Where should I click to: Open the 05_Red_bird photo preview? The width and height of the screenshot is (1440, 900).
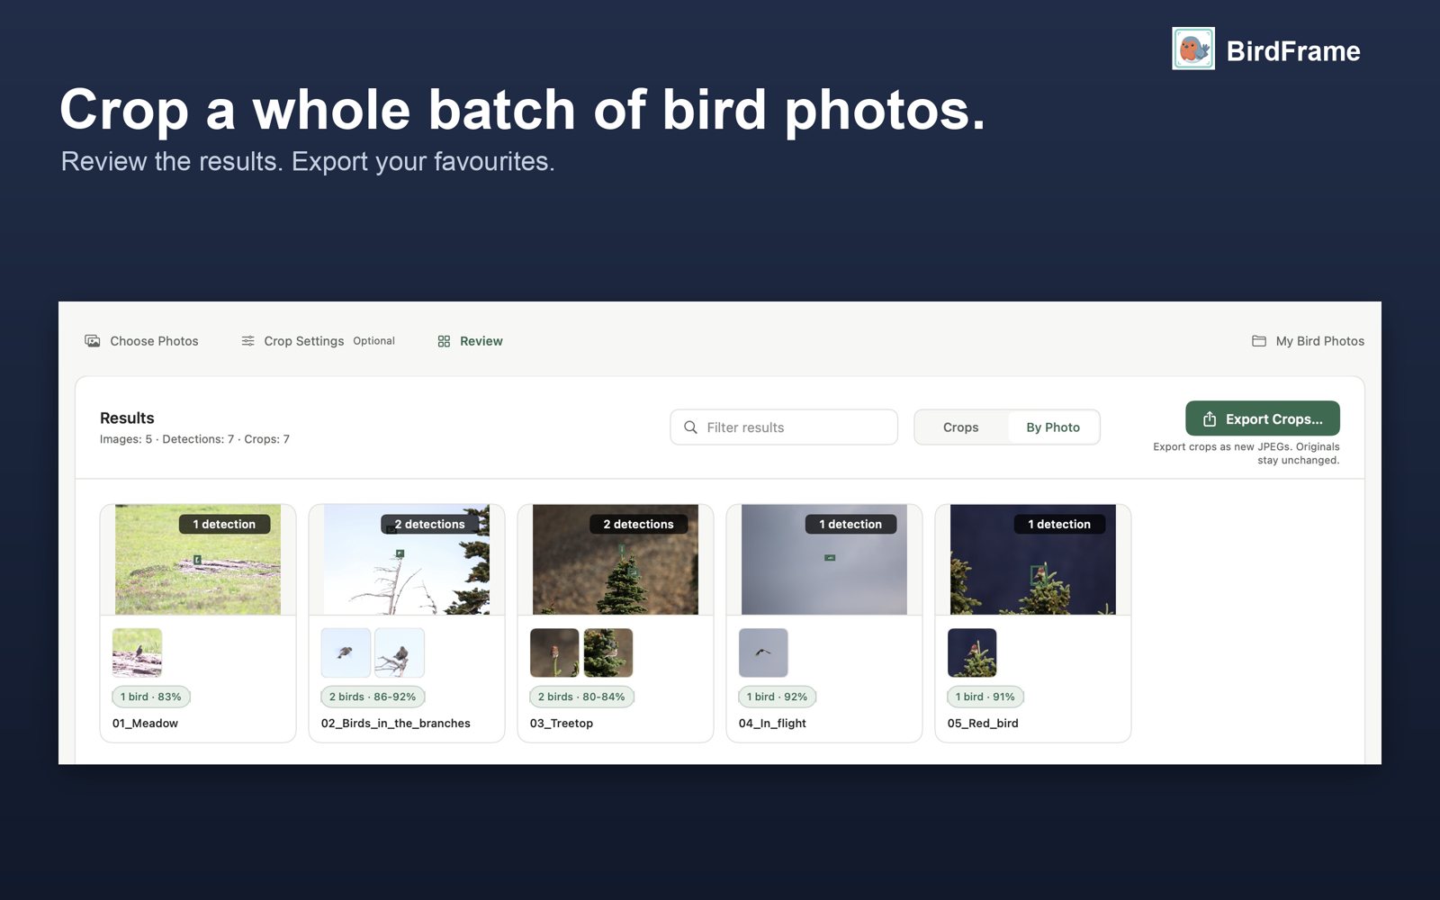click(1033, 560)
